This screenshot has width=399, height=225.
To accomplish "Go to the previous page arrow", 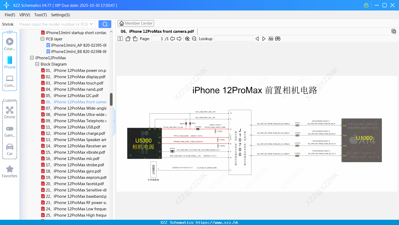I will point(172,39).
